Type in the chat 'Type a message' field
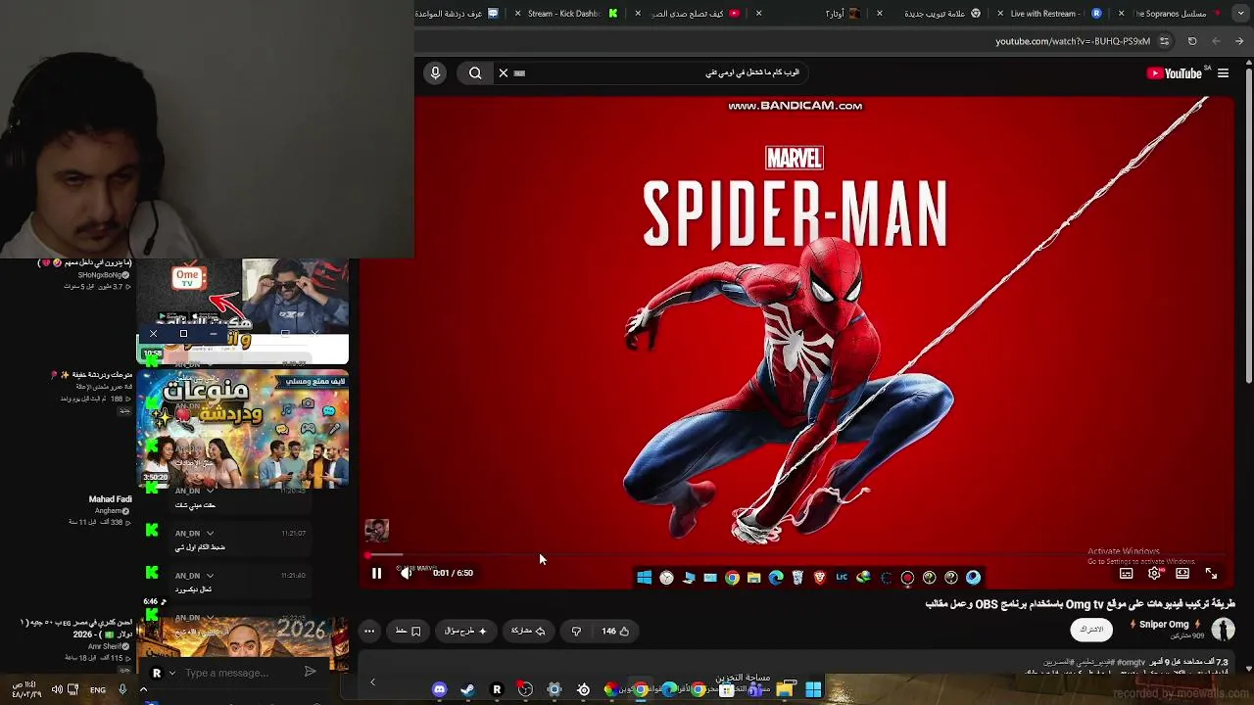 coord(235,673)
